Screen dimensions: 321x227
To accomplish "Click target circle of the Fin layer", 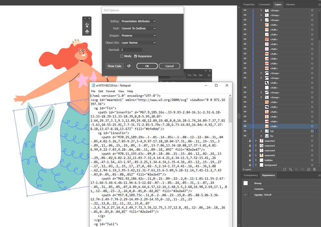I will coord(312,136).
